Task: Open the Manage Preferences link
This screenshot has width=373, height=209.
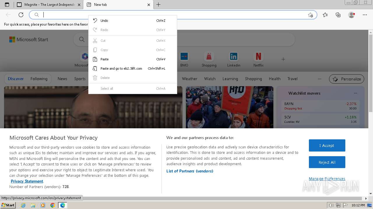Action: click(x=327, y=179)
